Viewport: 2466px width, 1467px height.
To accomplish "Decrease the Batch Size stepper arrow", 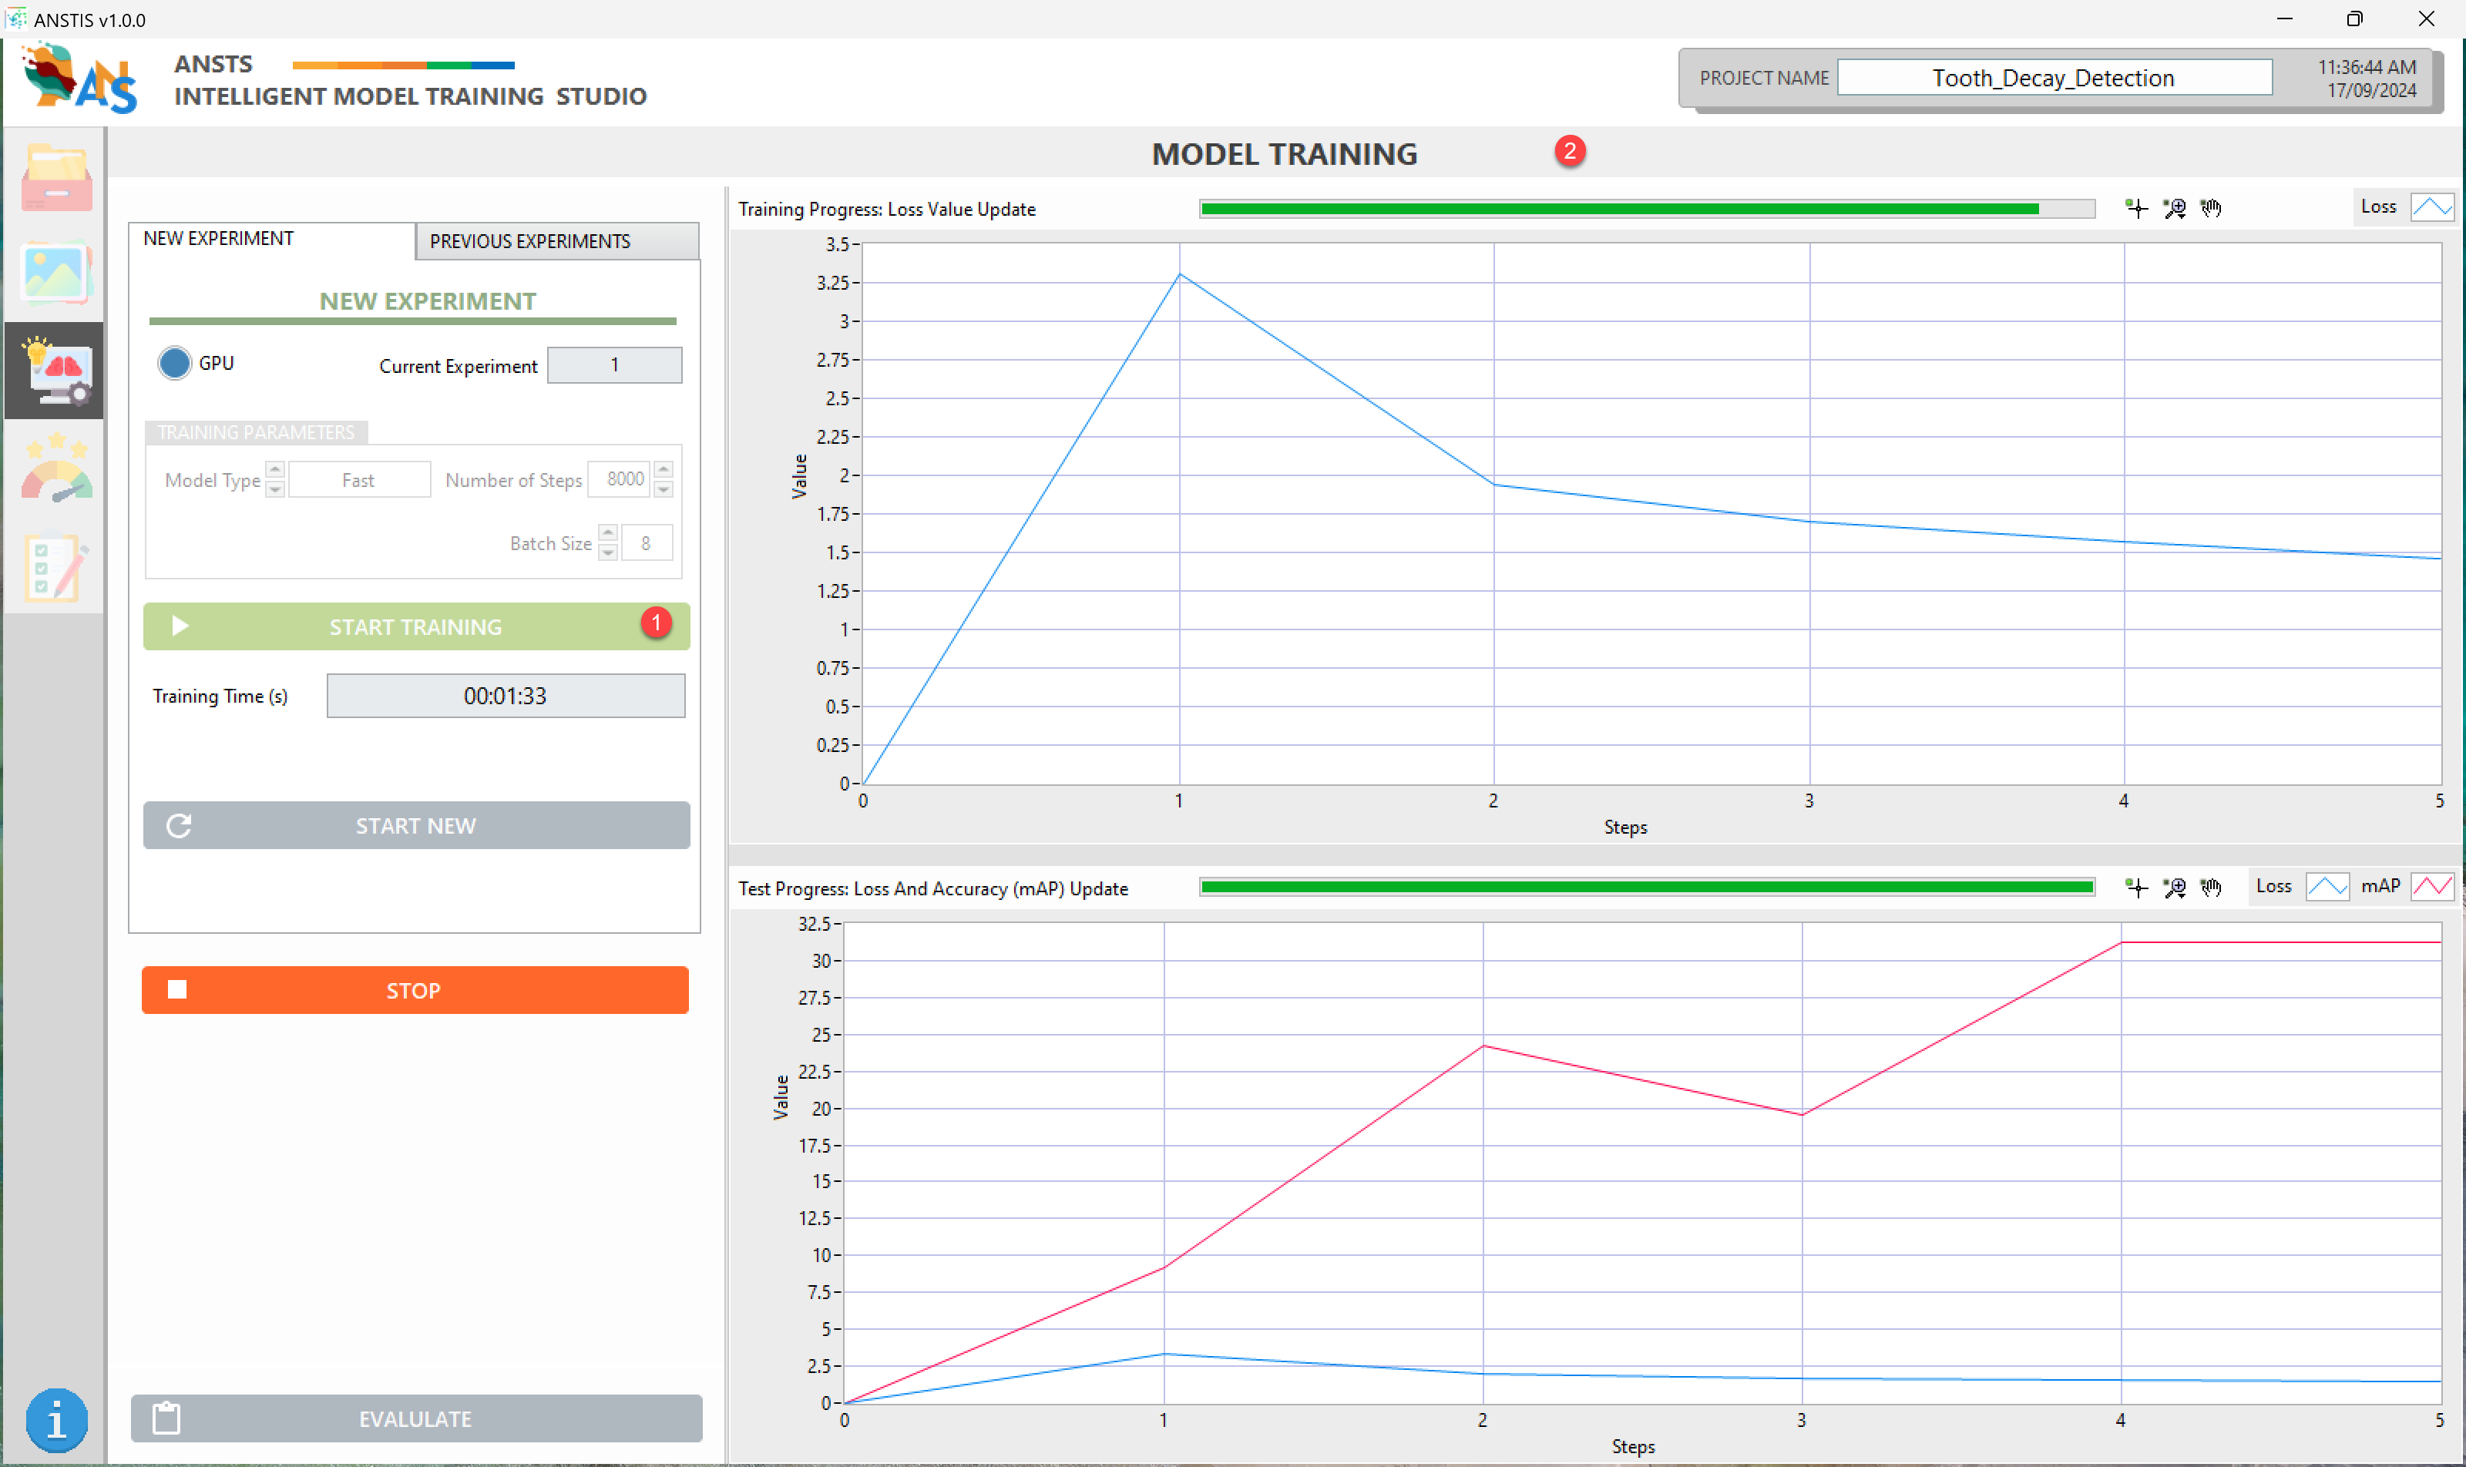I will (608, 552).
